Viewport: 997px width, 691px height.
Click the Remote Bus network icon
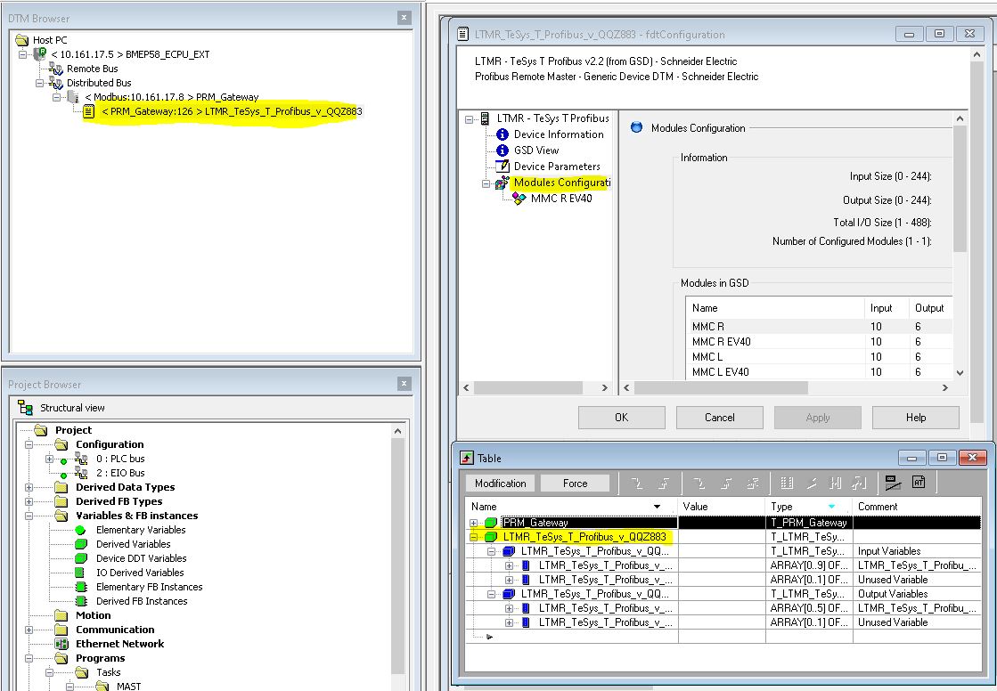[x=56, y=69]
